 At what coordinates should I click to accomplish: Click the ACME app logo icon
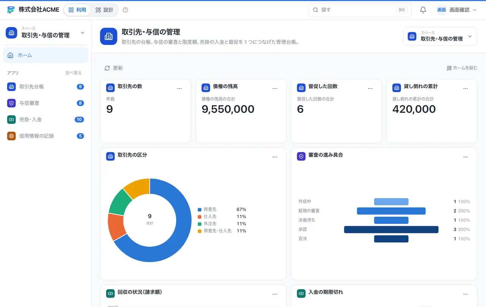11,10
